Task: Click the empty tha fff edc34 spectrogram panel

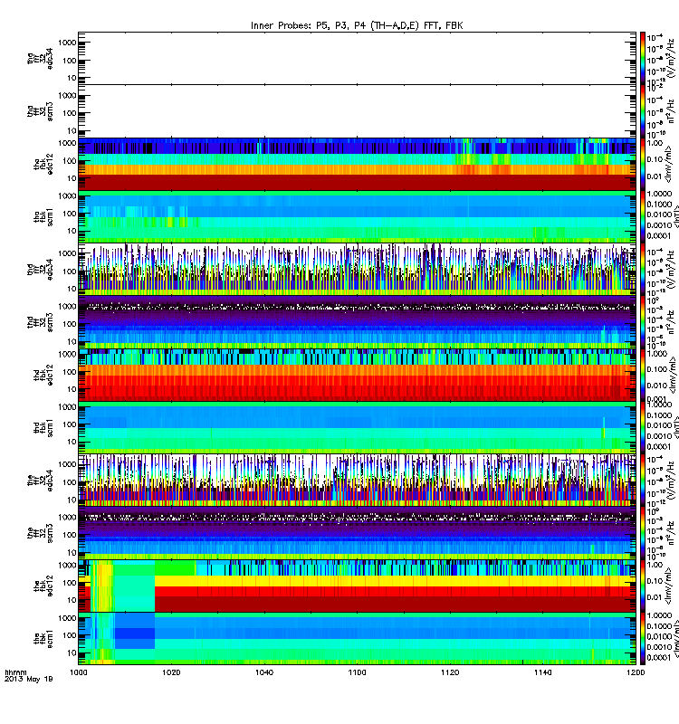Action: pos(357,58)
